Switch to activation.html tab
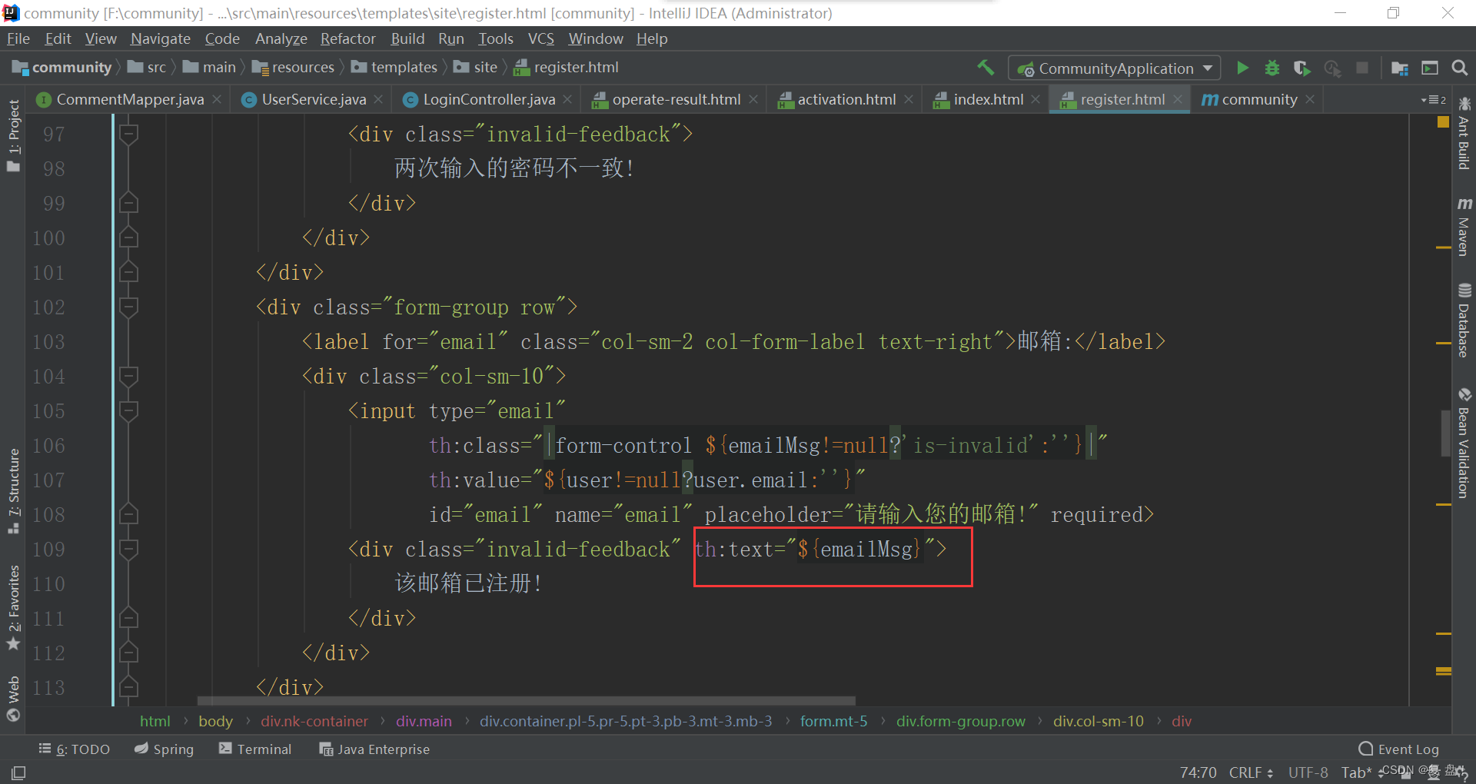The image size is (1476, 784). pyautogui.click(x=846, y=99)
